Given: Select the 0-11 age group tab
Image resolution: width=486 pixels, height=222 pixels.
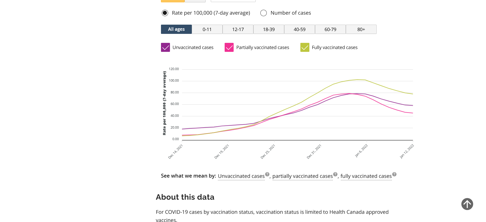Looking at the screenshot, I should pos(207,29).
